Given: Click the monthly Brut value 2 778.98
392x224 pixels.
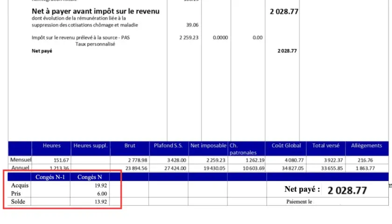Looking at the screenshot, I should 138,160.
